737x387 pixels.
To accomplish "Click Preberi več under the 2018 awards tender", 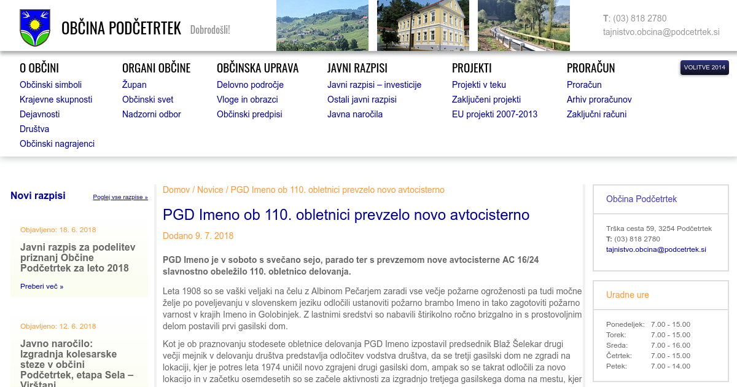I will (41, 286).
